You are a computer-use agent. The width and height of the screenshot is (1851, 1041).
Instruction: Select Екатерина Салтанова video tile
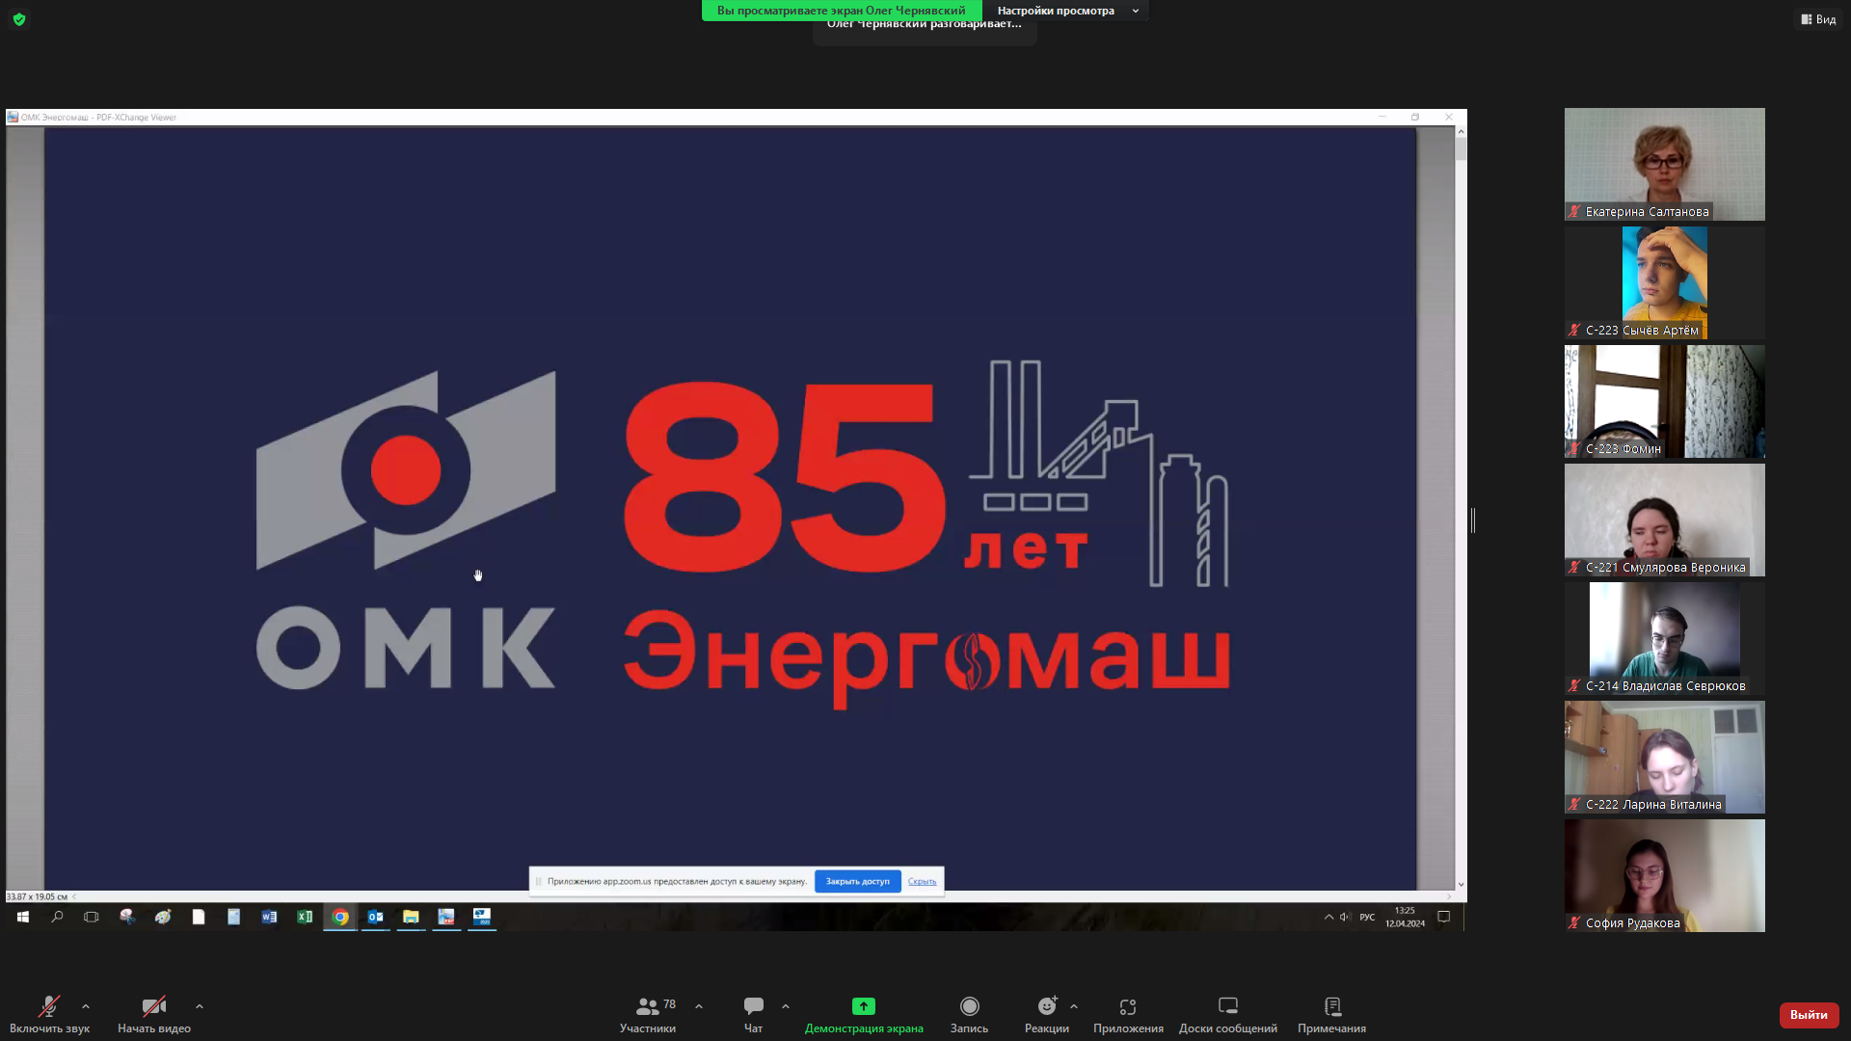click(x=1664, y=164)
